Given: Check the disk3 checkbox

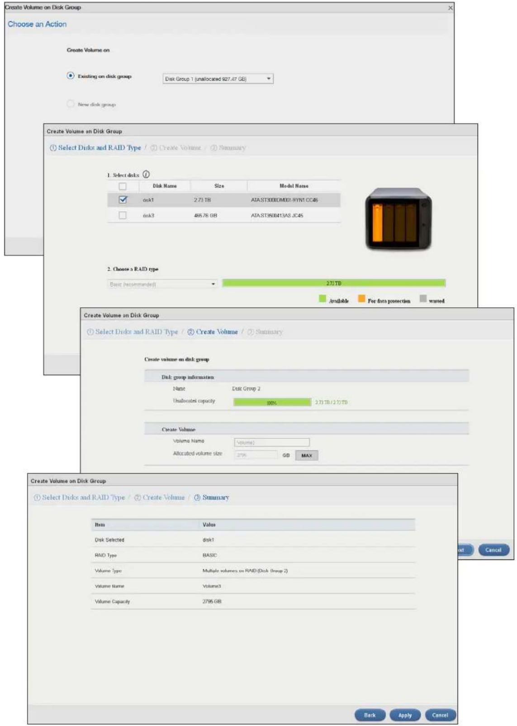Looking at the screenshot, I should pos(123,215).
